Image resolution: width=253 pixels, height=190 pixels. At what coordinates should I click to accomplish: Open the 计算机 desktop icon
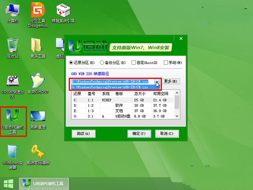tap(12, 10)
